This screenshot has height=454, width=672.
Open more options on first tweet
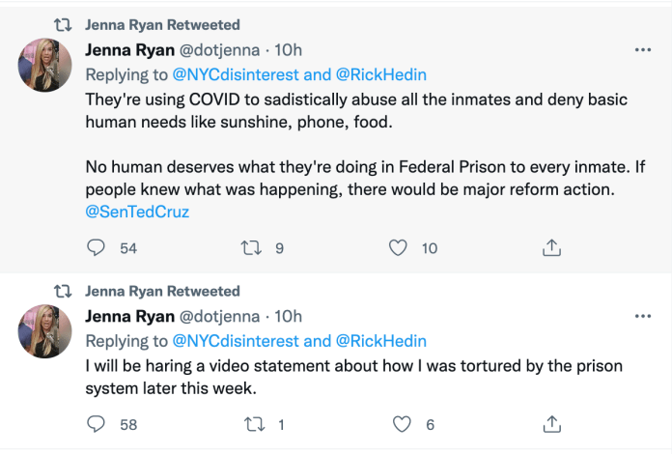click(641, 49)
